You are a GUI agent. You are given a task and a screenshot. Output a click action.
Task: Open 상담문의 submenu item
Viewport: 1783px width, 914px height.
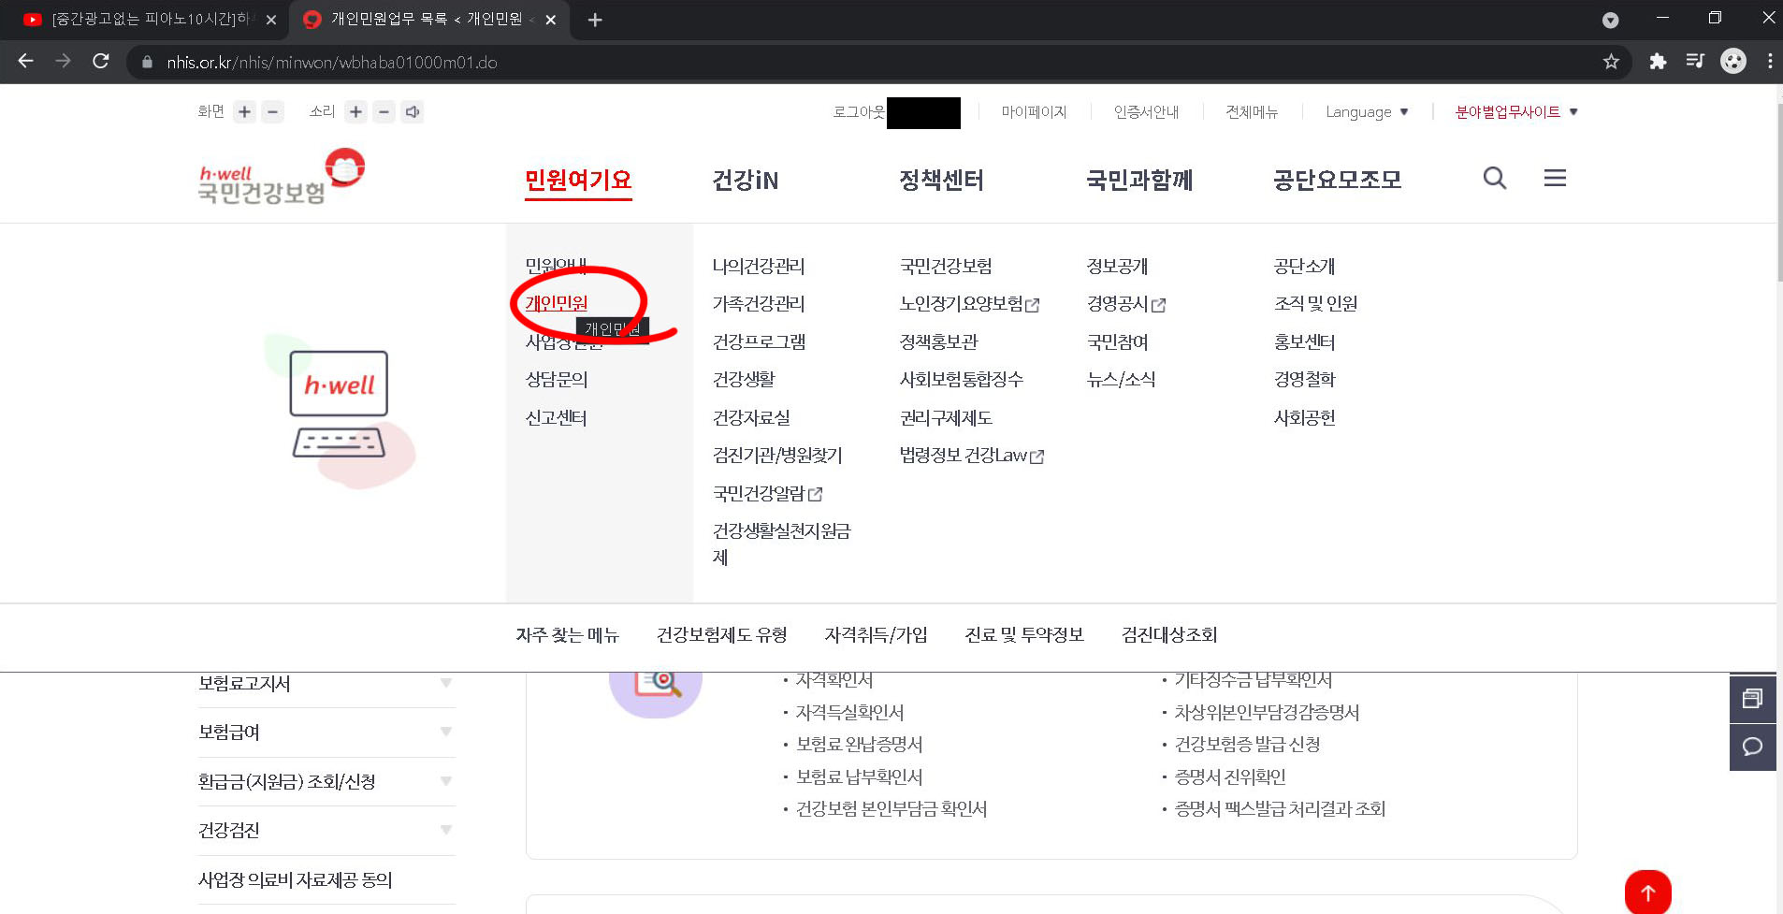pyautogui.click(x=557, y=379)
